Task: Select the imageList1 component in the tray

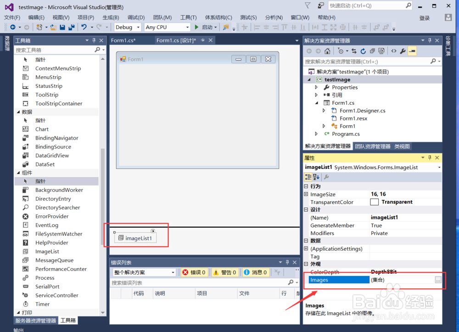Action: pyautogui.click(x=135, y=238)
